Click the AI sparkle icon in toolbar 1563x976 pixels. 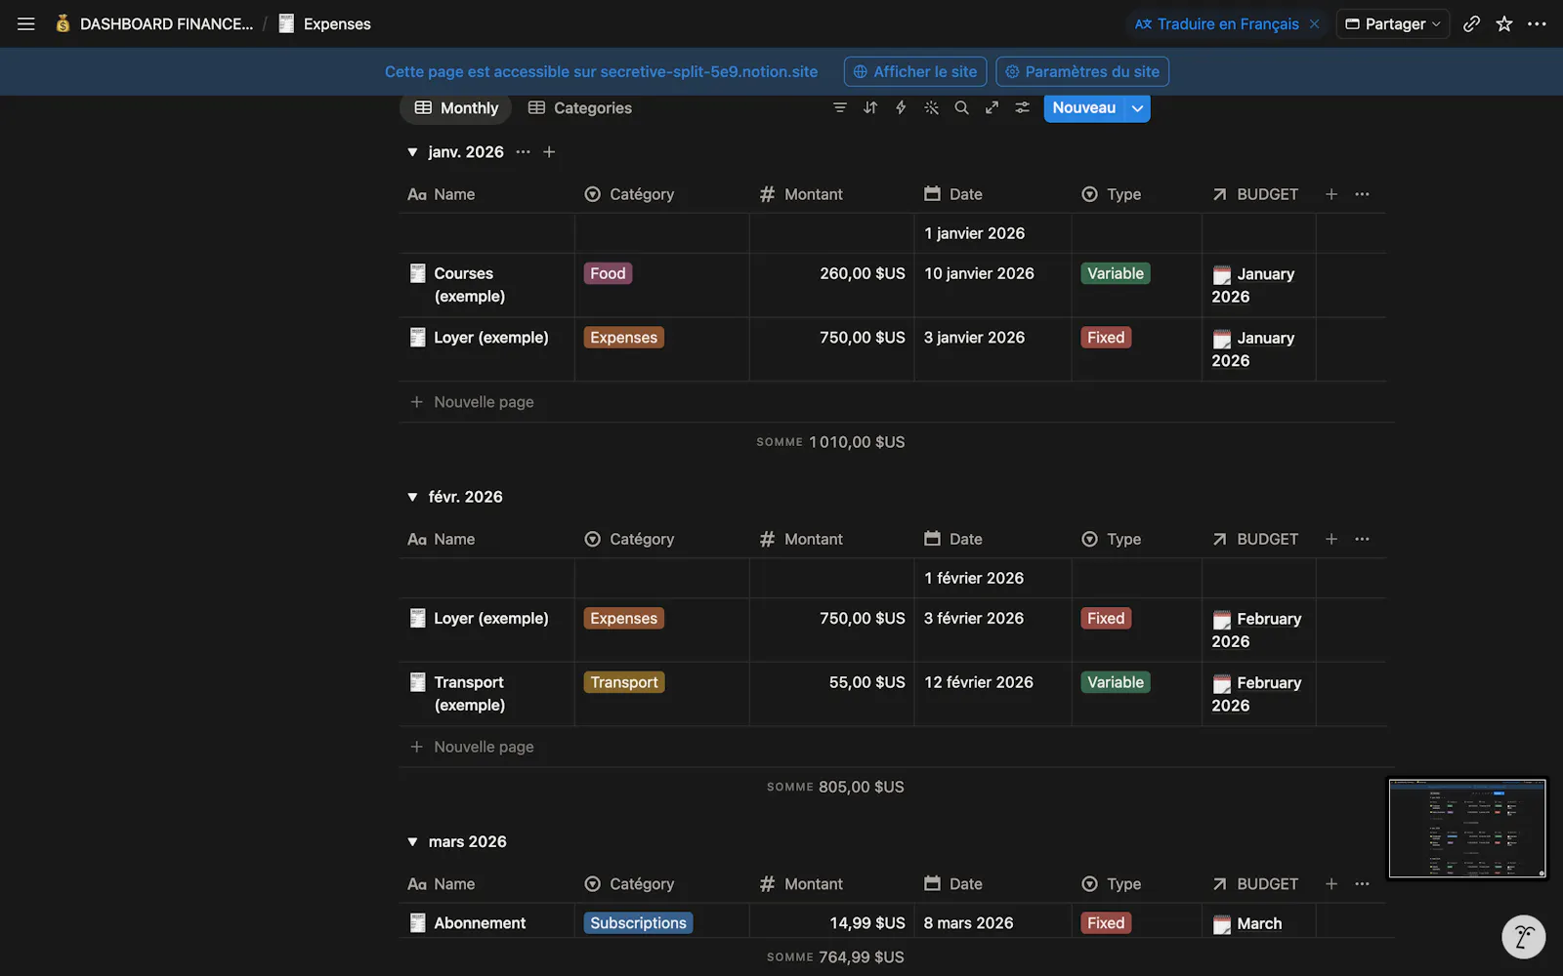click(932, 107)
